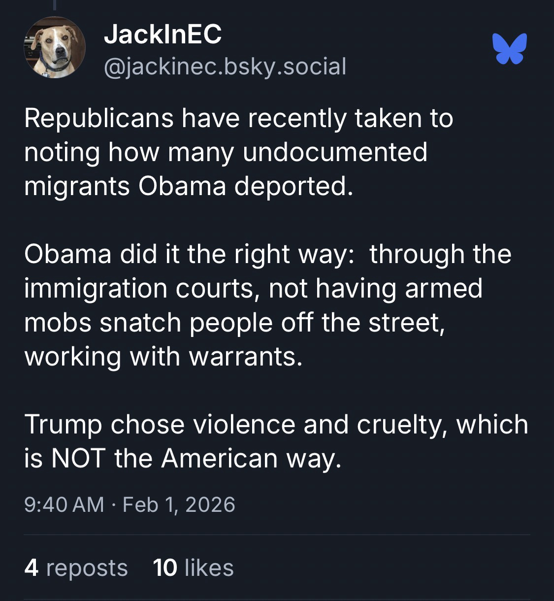The width and height of the screenshot is (554, 601).
Task: Click the Feb 1, 2026 post date
Action: 179,504
